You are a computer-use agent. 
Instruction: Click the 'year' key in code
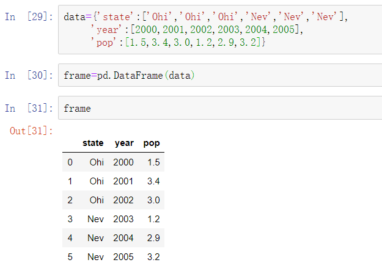click(x=106, y=30)
